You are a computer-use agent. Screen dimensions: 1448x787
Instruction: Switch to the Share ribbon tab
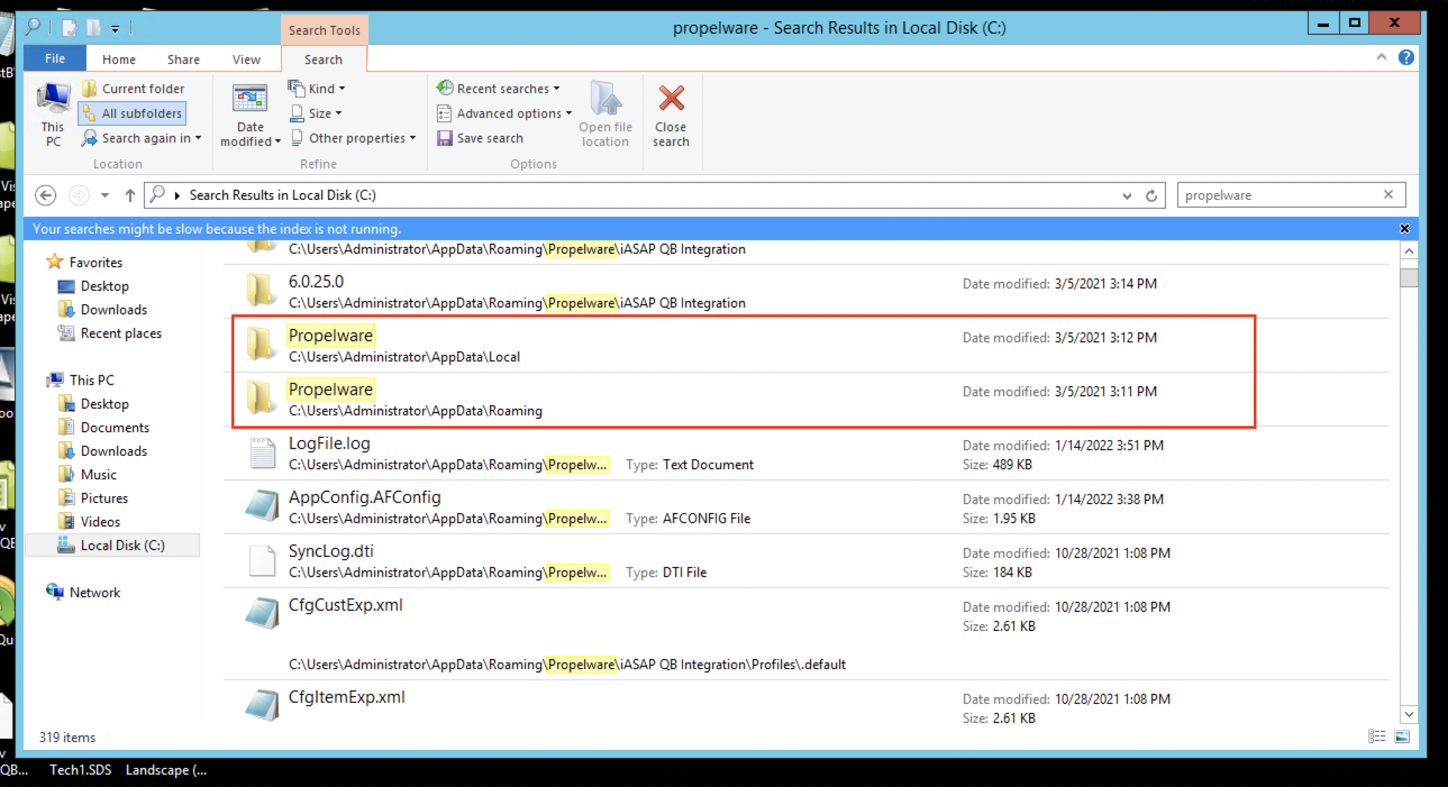[x=183, y=59]
